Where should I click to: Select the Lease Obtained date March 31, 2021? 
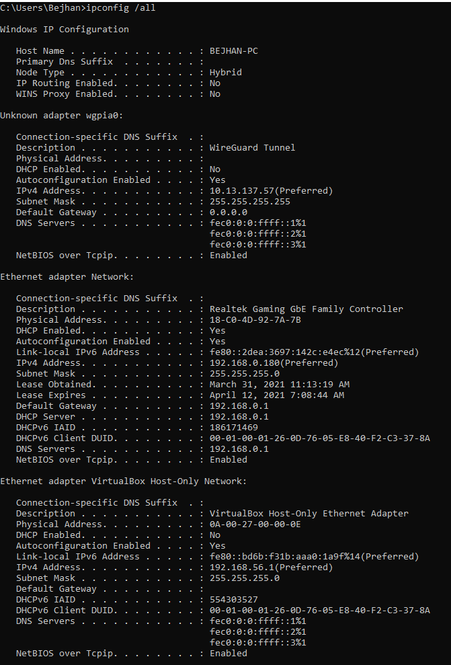pos(250,385)
